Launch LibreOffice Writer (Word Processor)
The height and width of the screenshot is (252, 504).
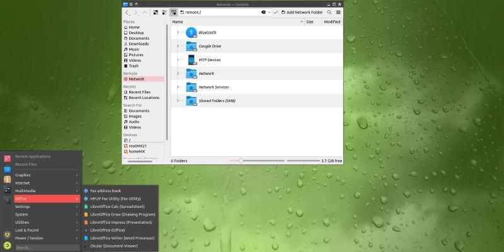point(120,238)
